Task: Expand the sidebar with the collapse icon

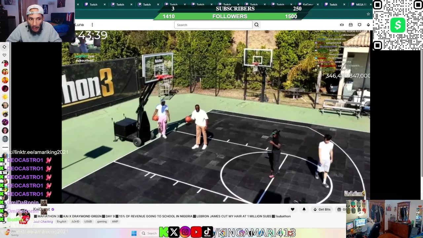Action: pos(5,47)
